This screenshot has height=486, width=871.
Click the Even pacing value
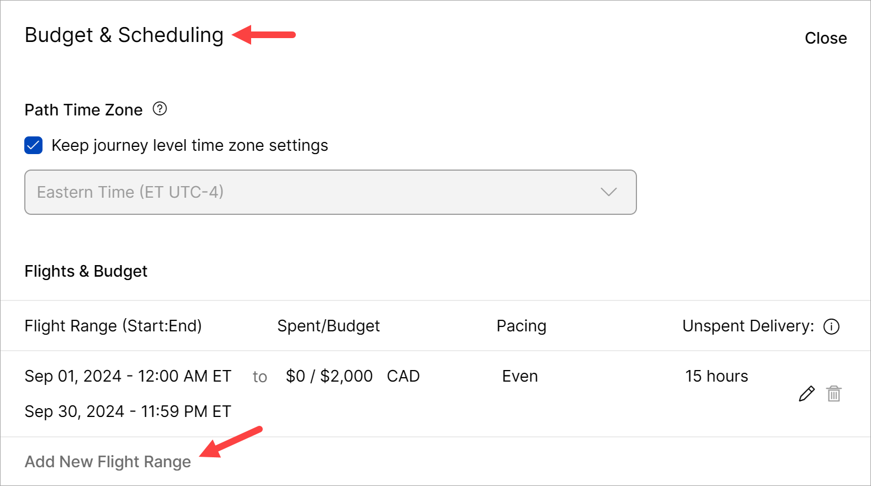pyautogui.click(x=519, y=376)
